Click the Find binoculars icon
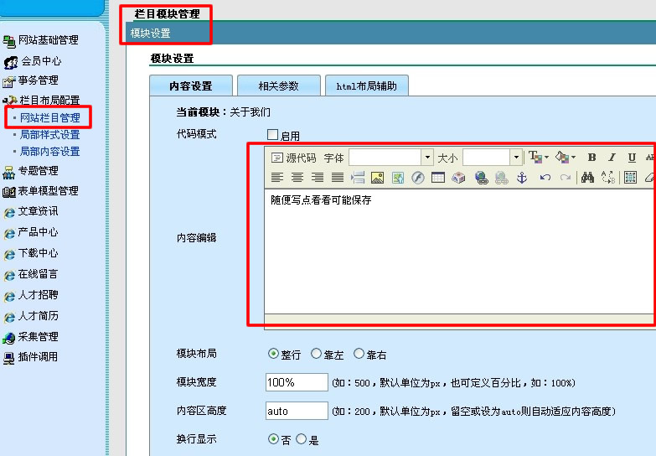The width and height of the screenshot is (656, 456). click(587, 178)
